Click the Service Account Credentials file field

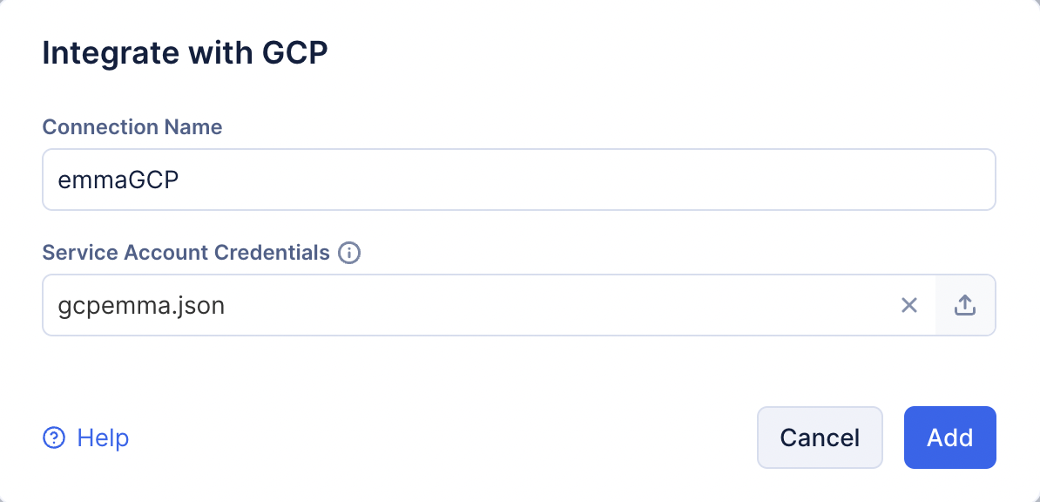[470, 305]
